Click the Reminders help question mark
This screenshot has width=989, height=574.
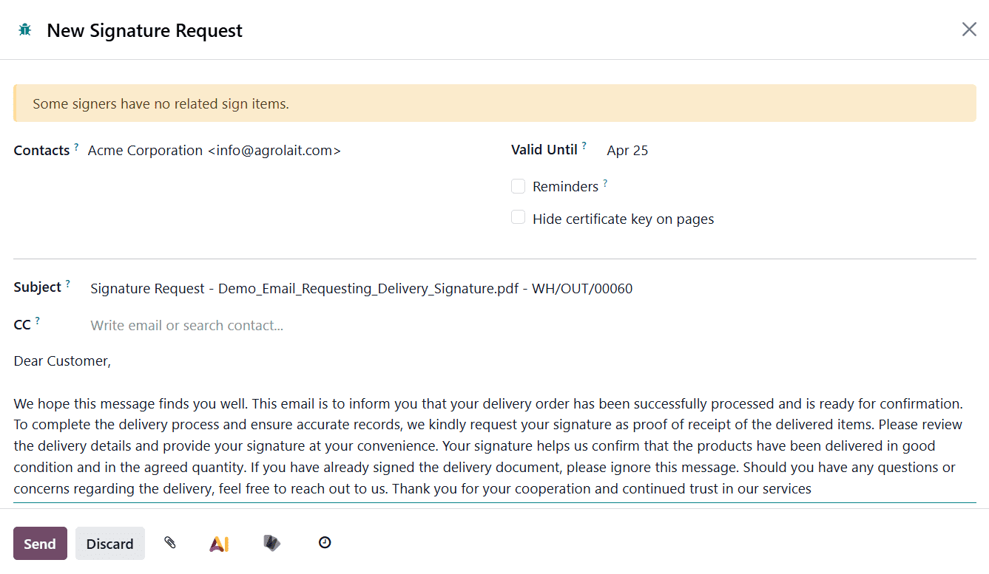pos(606,181)
